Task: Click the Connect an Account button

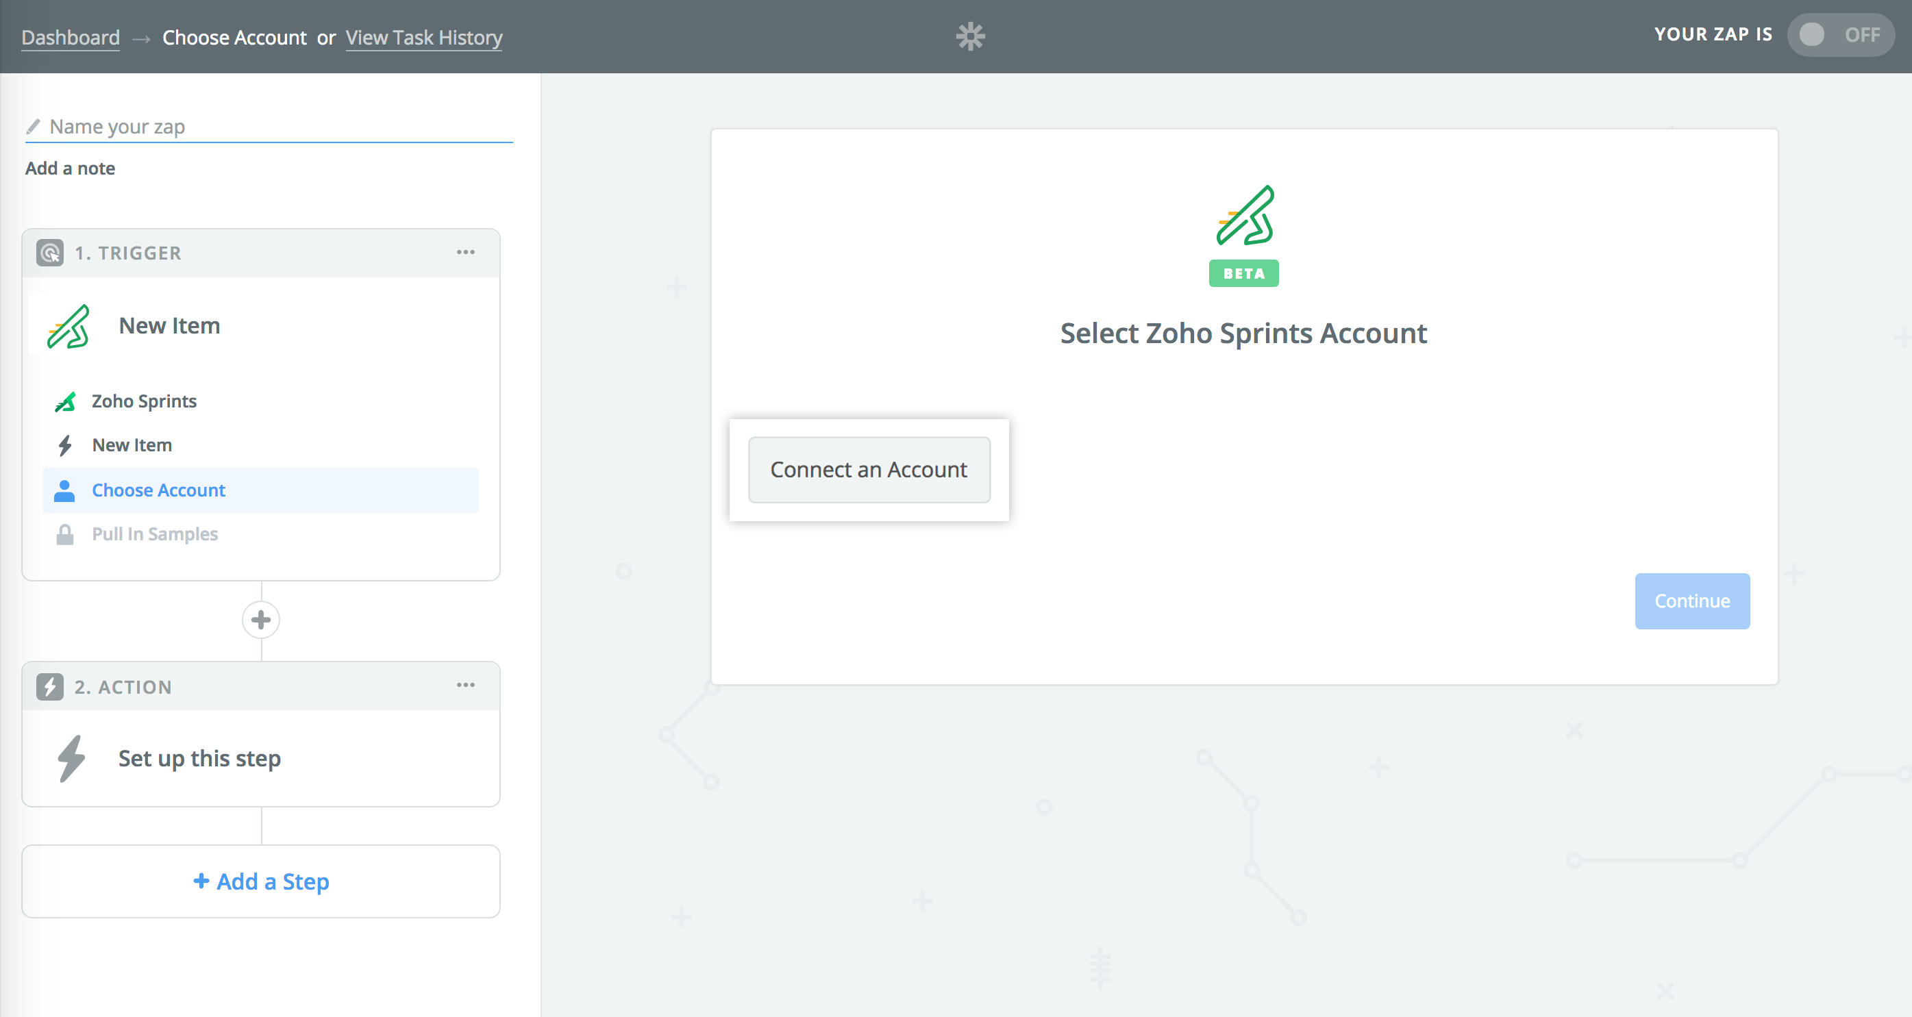Action: (x=869, y=470)
